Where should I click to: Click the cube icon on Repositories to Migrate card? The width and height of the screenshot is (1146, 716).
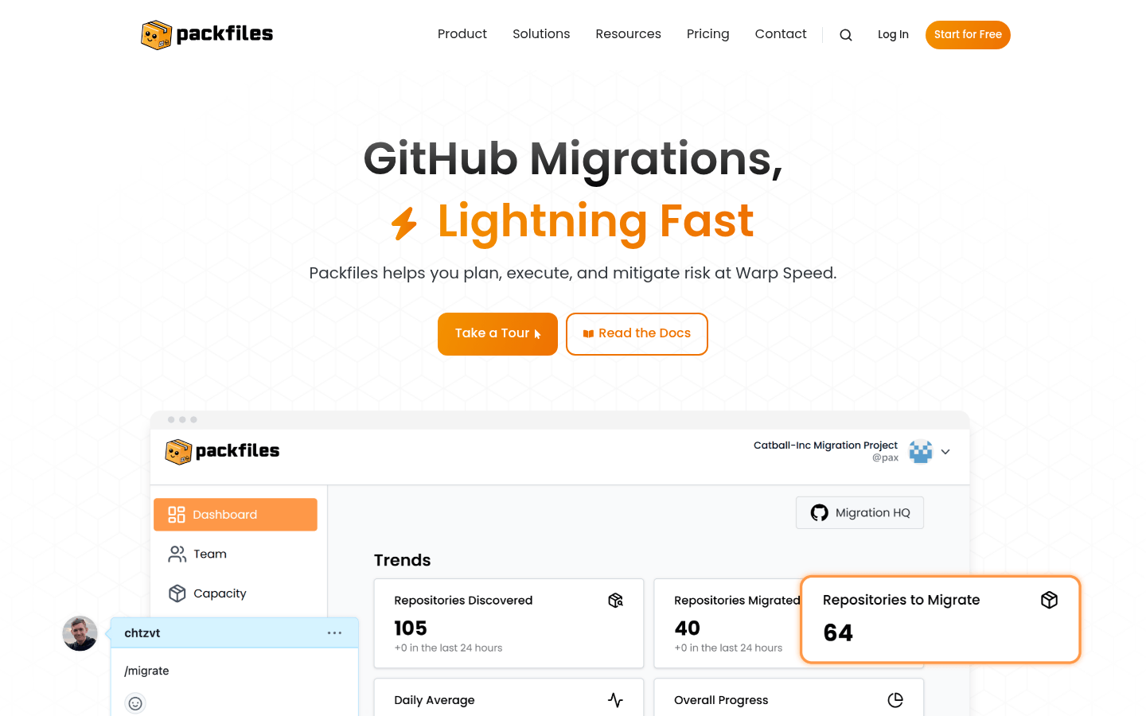(1049, 600)
